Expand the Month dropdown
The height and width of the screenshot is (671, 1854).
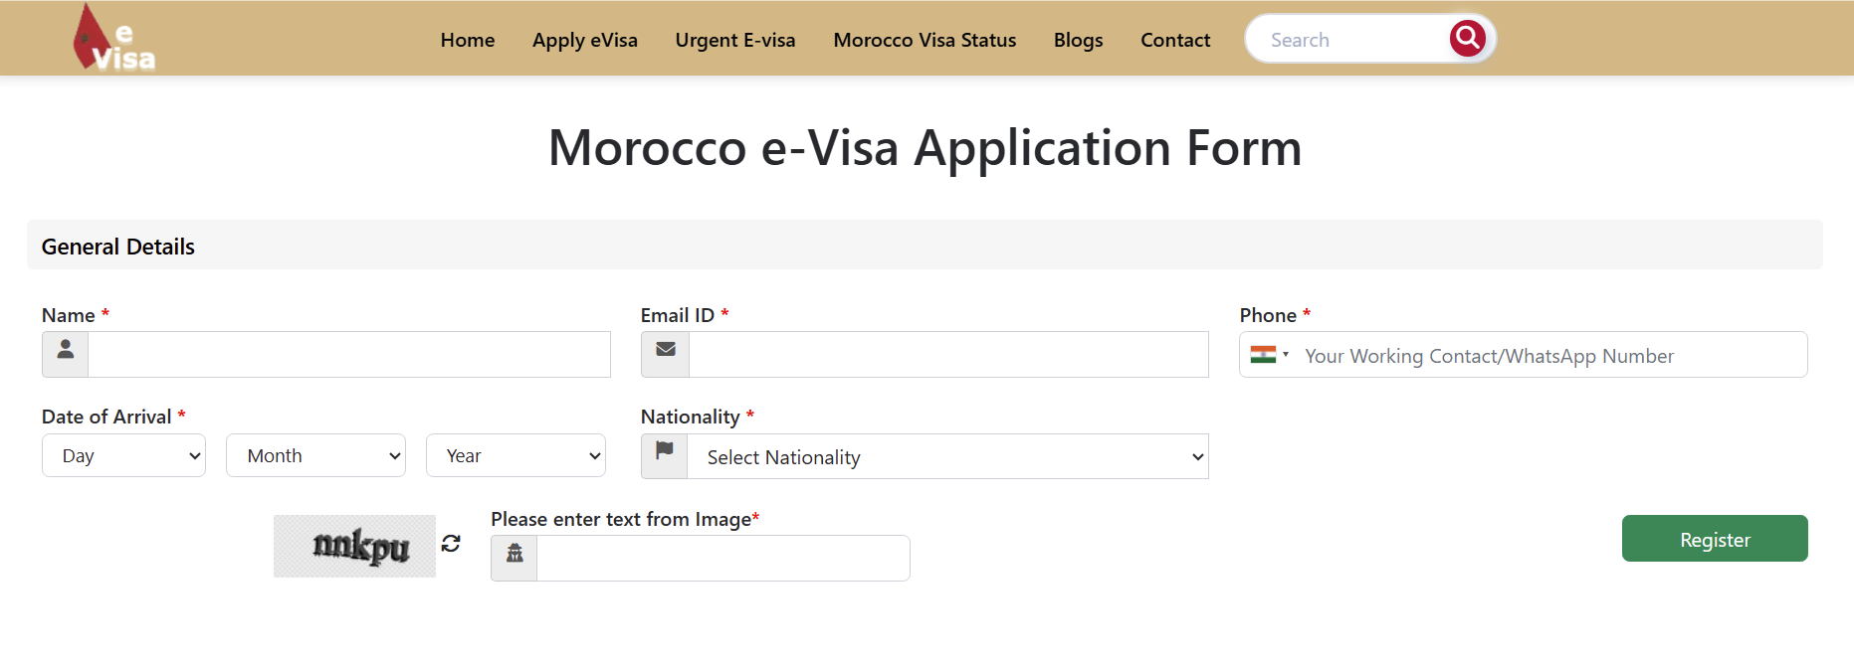click(315, 455)
